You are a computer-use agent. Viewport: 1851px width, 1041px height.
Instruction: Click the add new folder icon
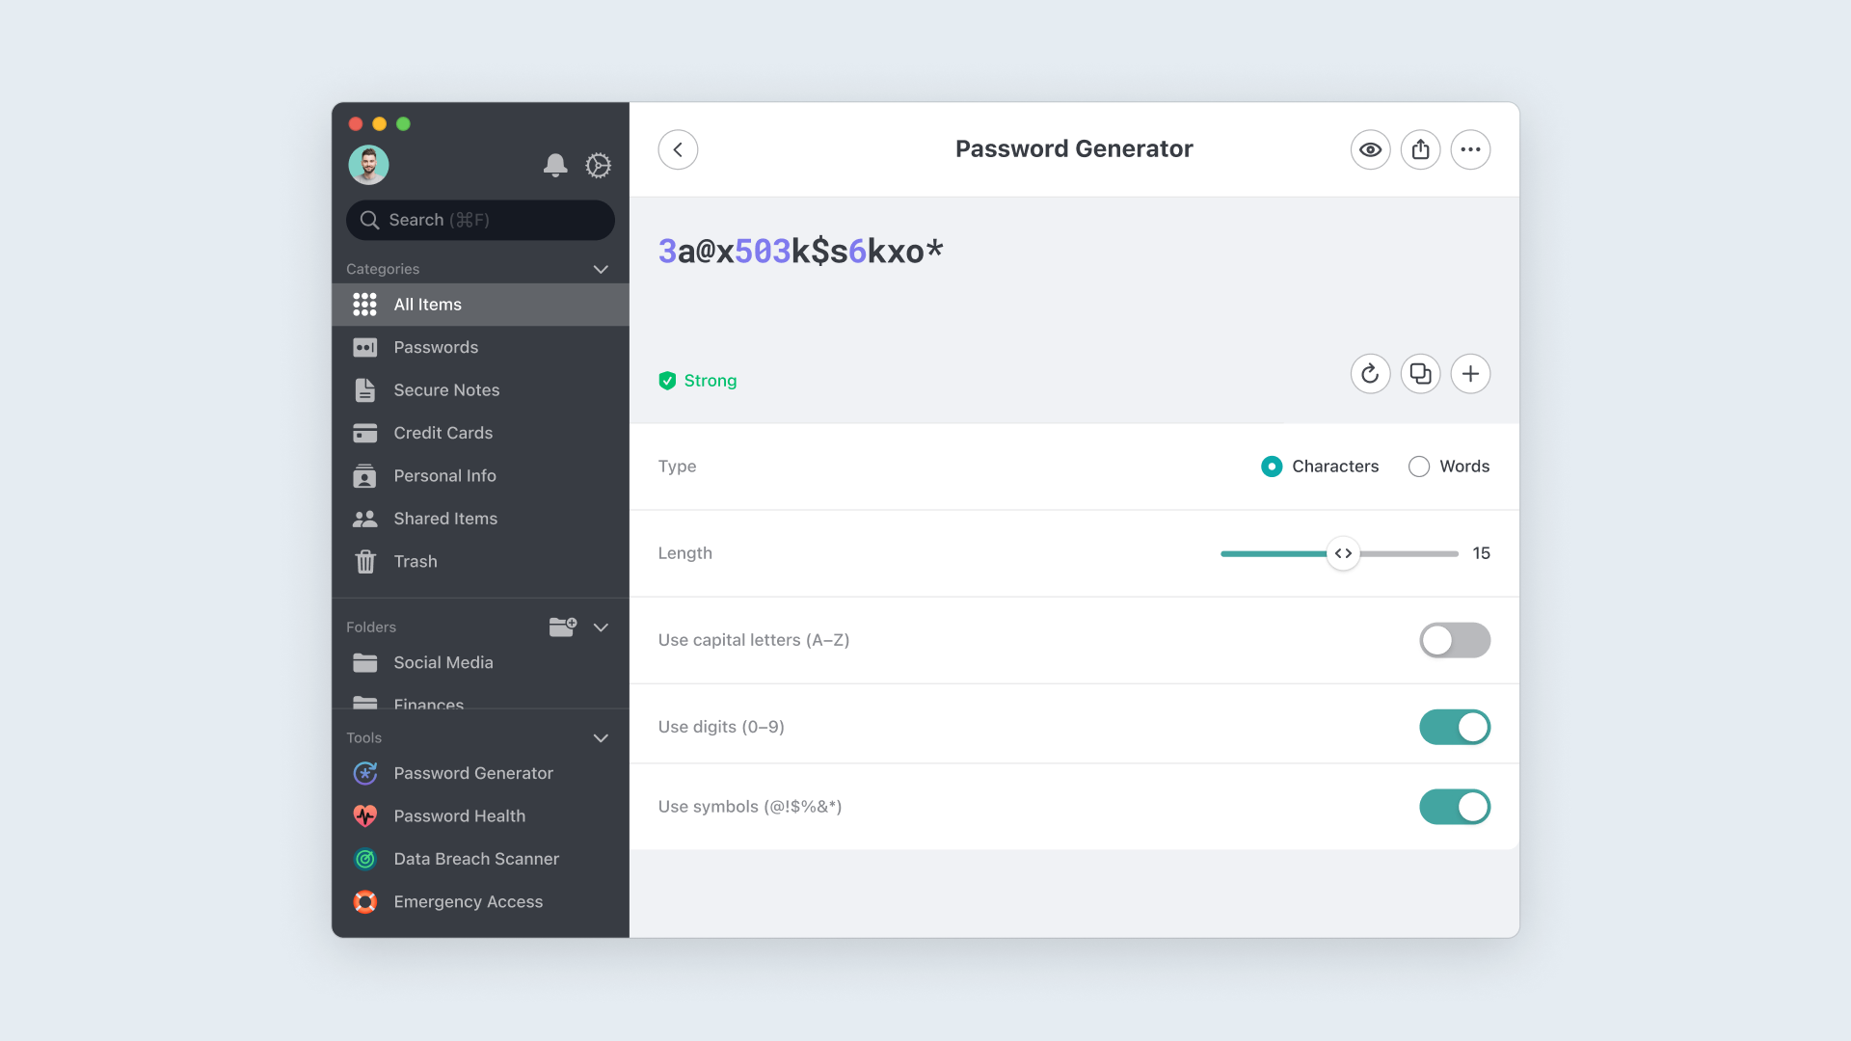[x=563, y=627]
